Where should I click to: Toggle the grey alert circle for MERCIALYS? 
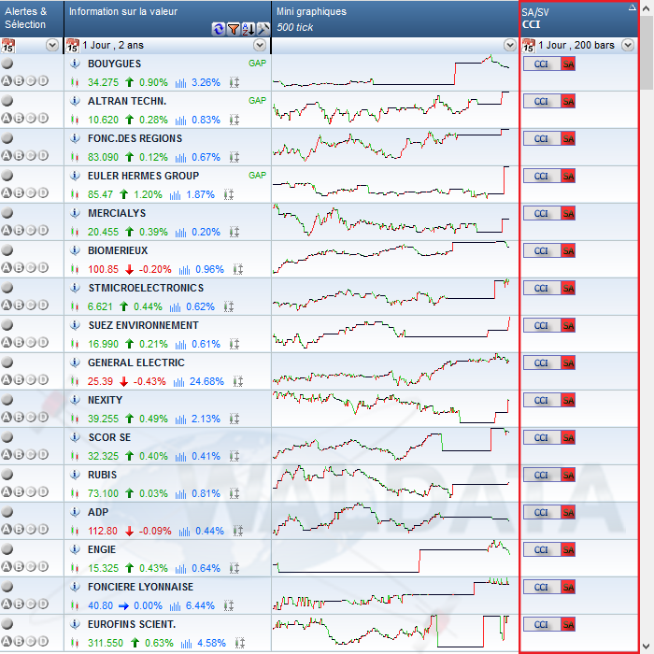click(7, 213)
